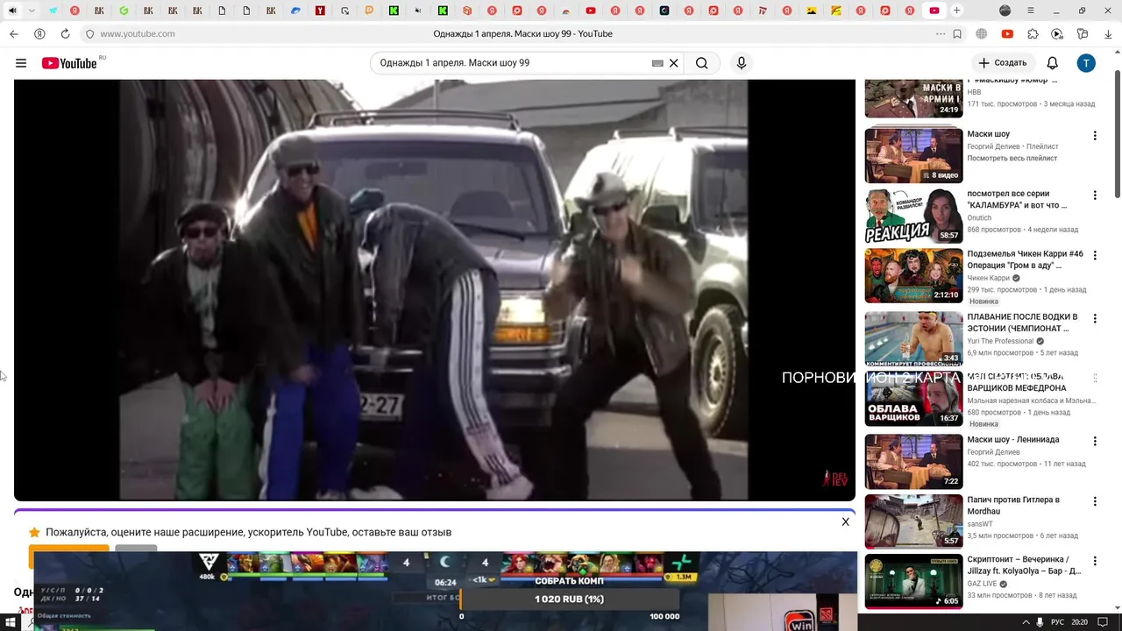The height and width of the screenshot is (631, 1122).
Task: Switch to the tab with speaker icon
Action: (12, 11)
